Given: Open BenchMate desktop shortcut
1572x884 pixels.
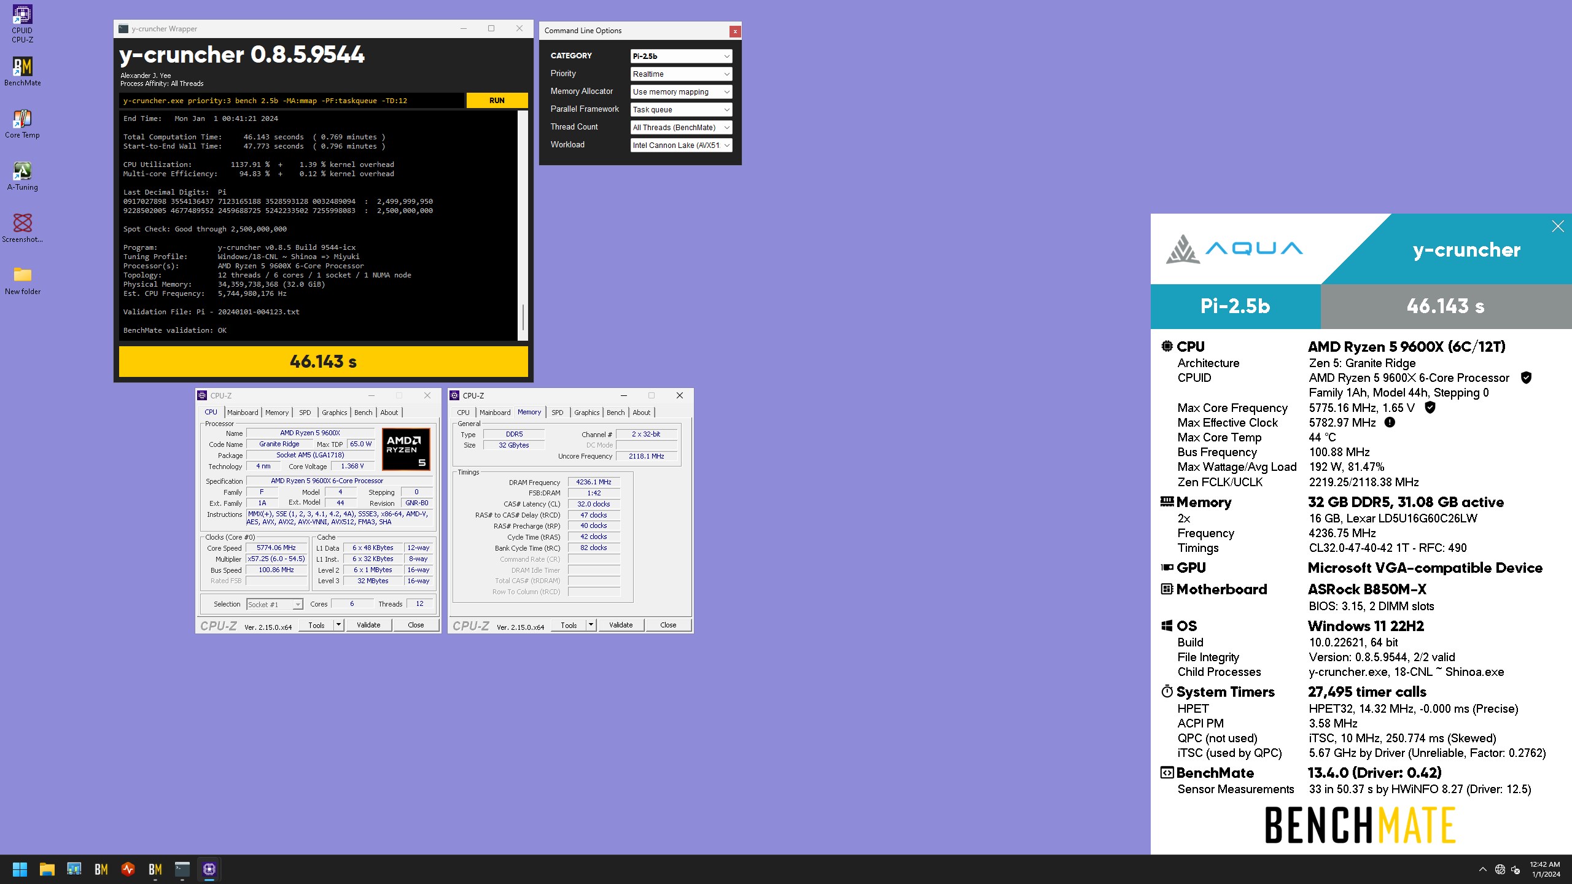Looking at the screenshot, I should (22, 72).
